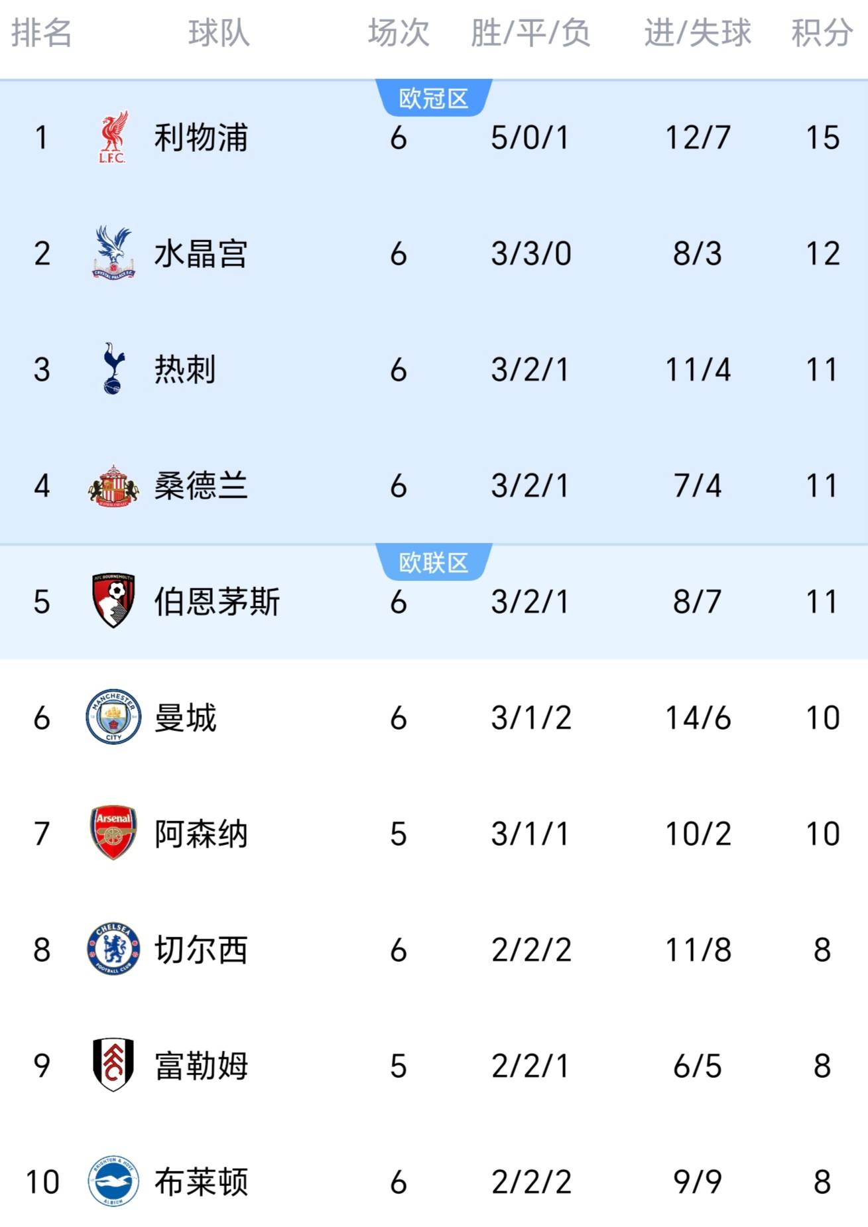Click the Fulham club crest

(x=113, y=1065)
